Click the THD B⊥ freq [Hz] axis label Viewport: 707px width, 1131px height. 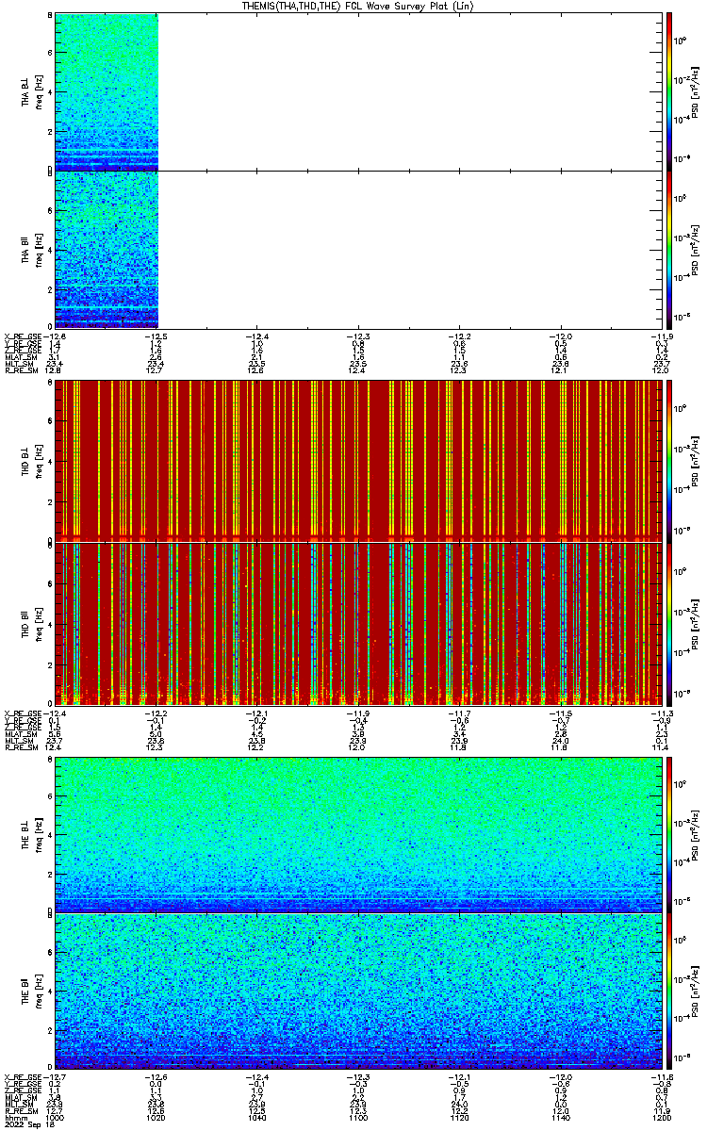(33, 460)
